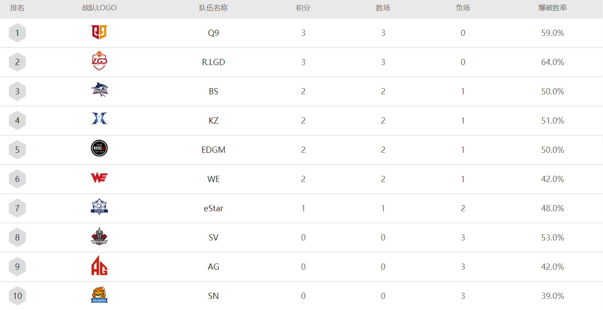Click the Q9 team logo
603x310 pixels.
(x=99, y=32)
